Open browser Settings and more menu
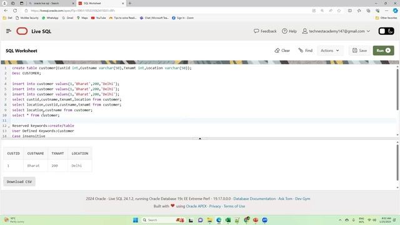Screen dimensions: 400x225 click(386, 11)
